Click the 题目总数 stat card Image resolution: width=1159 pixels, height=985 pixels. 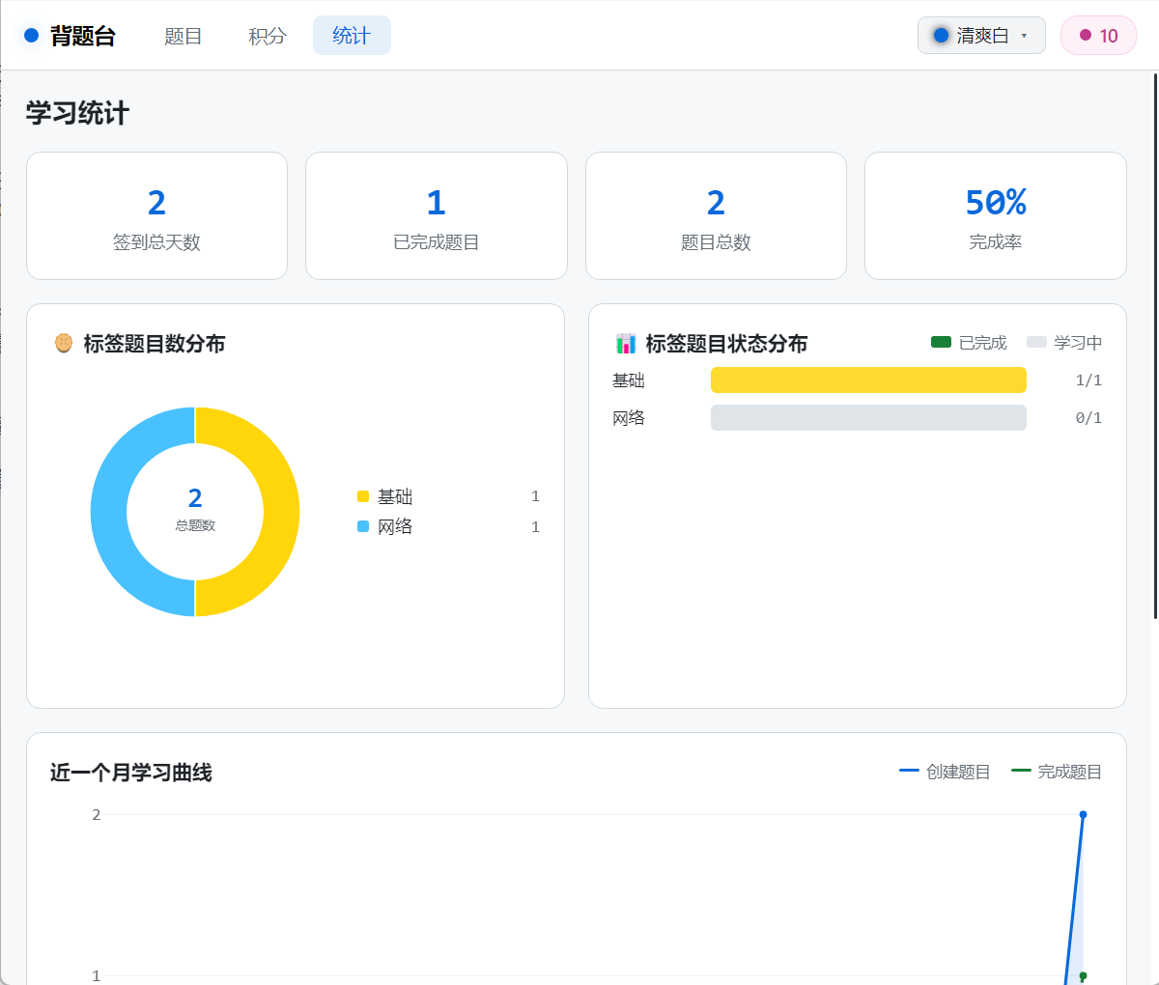[x=716, y=215]
